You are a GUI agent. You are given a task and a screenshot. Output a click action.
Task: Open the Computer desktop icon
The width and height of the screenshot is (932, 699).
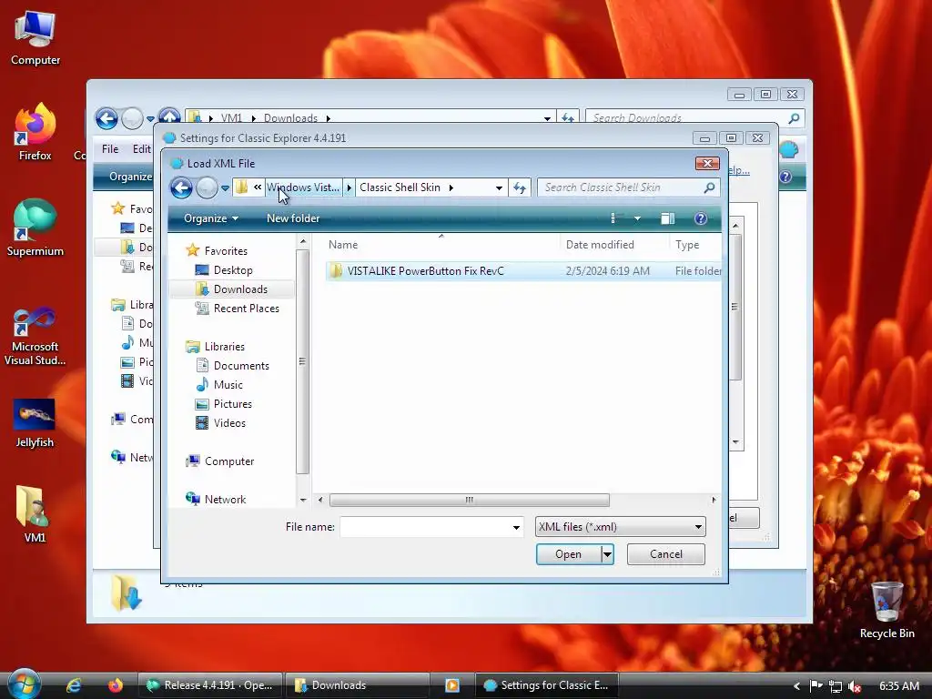[35, 38]
